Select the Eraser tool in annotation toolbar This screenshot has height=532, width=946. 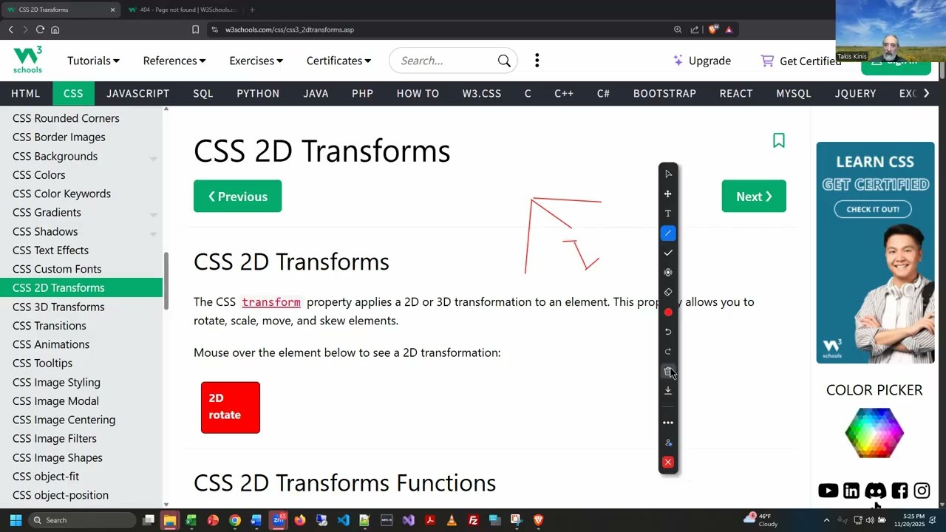(668, 292)
